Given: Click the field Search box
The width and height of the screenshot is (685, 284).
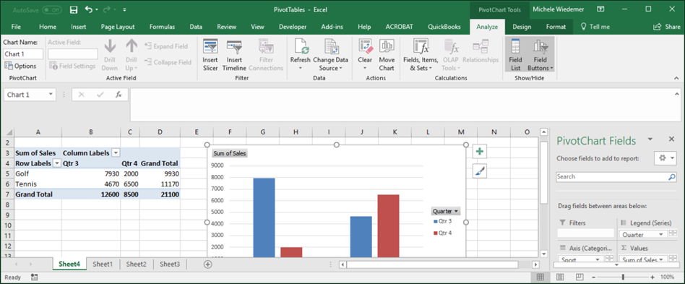Looking at the screenshot, I should 616,177.
